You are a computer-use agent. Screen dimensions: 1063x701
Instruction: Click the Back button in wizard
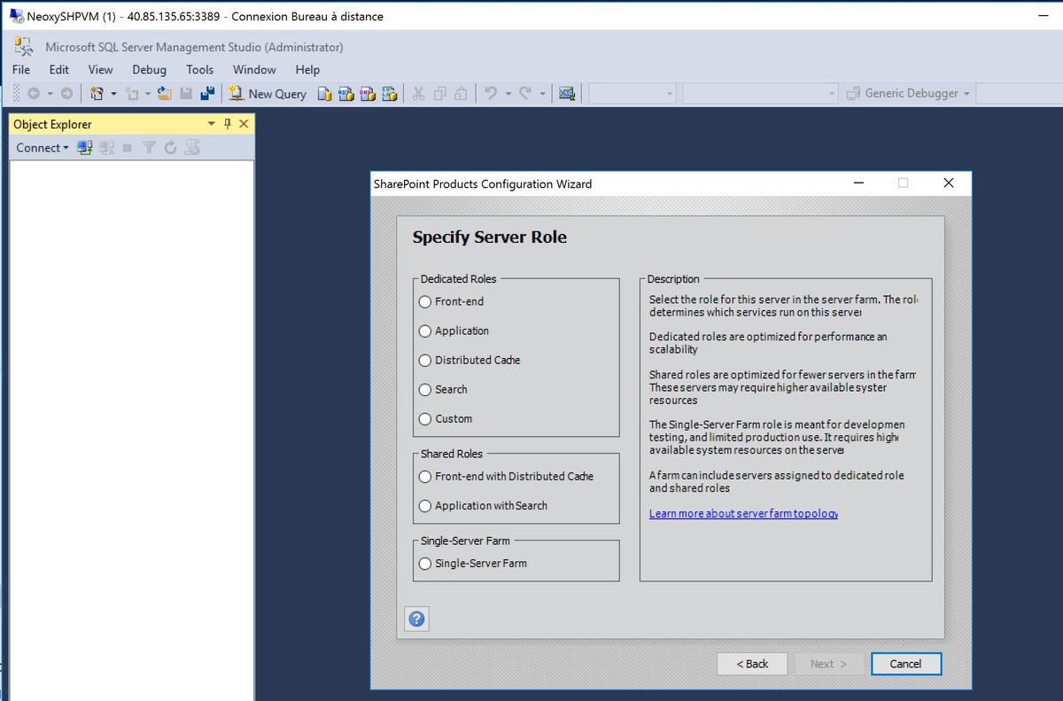[753, 664]
